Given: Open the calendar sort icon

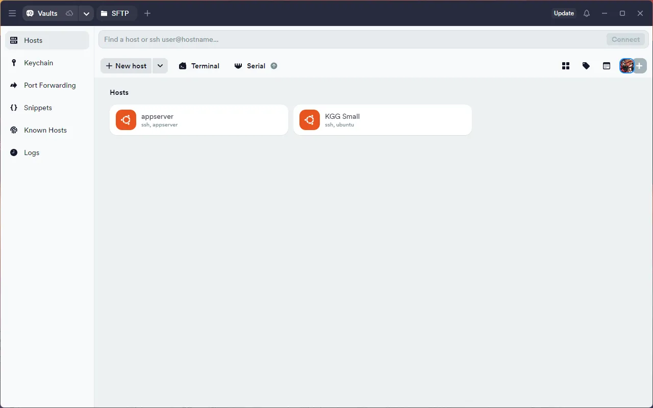Looking at the screenshot, I should pyautogui.click(x=607, y=66).
